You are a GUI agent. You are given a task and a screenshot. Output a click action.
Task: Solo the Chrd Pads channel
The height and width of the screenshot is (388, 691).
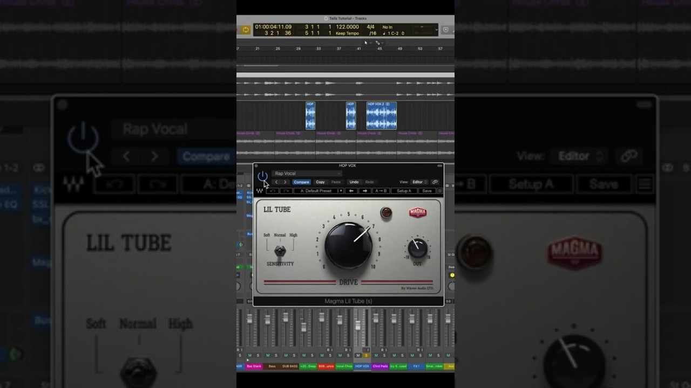(x=384, y=355)
